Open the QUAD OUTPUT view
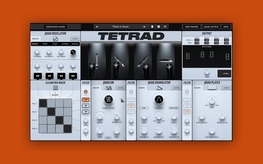The image size is (263, 164). [211, 27]
